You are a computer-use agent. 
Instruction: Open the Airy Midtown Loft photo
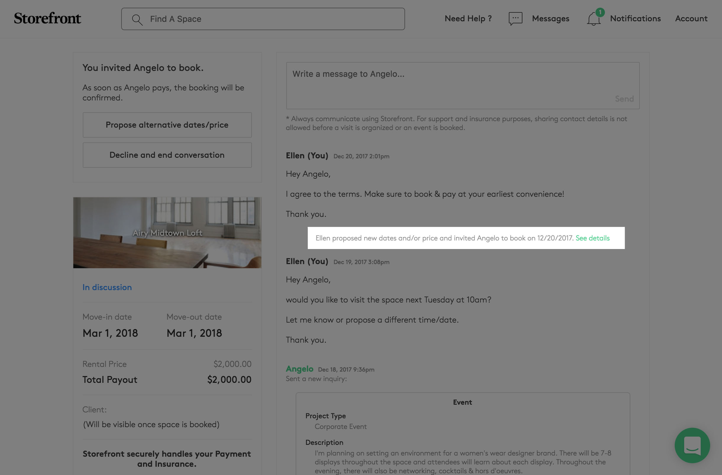click(167, 232)
